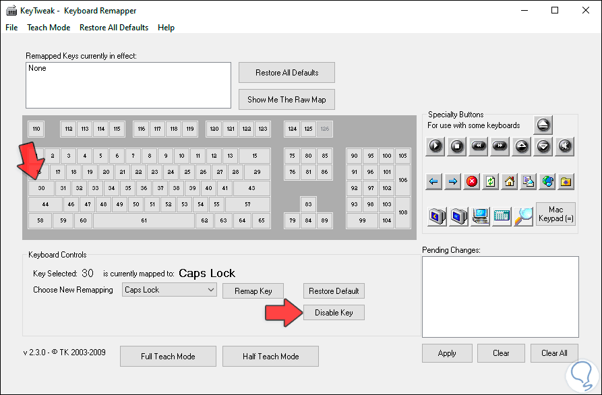The width and height of the screenshot is (602, 395).
Task: Click the Calculator specialty icon
Action: (x=502, y=216)
